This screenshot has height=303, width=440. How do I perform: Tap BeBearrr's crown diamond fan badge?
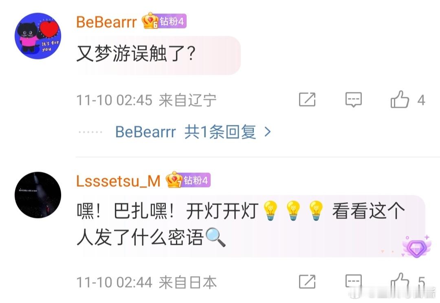(164, 21)
